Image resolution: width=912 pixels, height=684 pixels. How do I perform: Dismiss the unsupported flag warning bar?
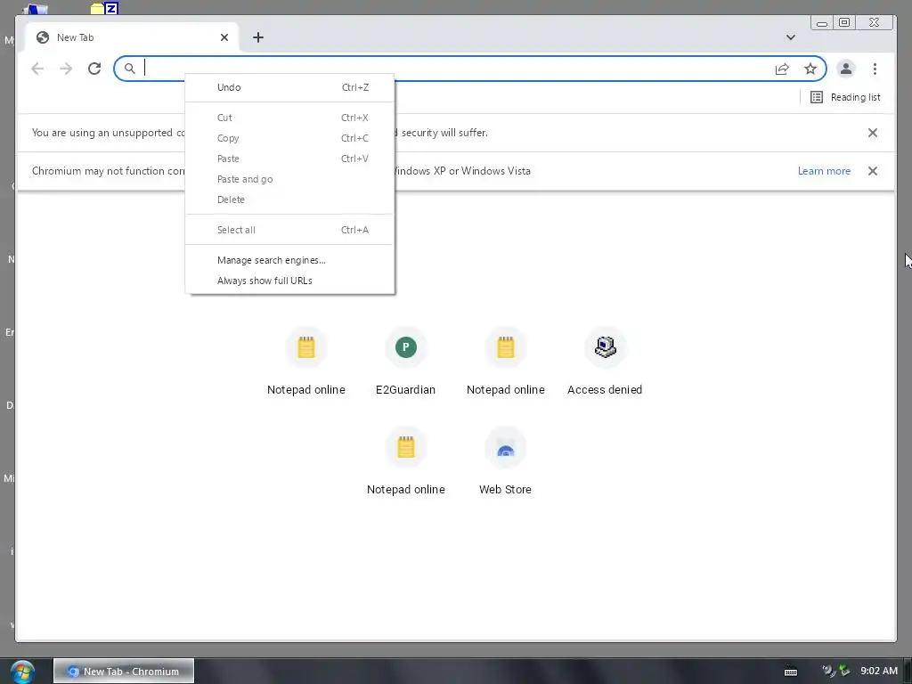coord(873,133)
